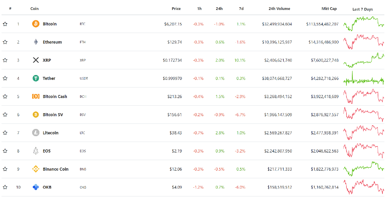Favorite Ethereum with its star

click(x=5, y=42)
